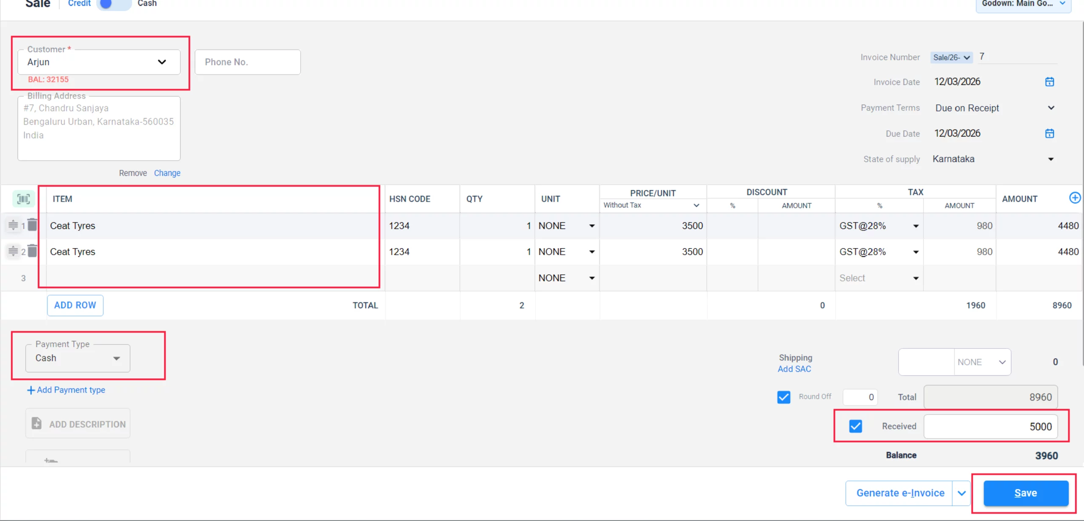Click the barcode scanner icon in item table
1084x521 pixels.
click(23, 199)
